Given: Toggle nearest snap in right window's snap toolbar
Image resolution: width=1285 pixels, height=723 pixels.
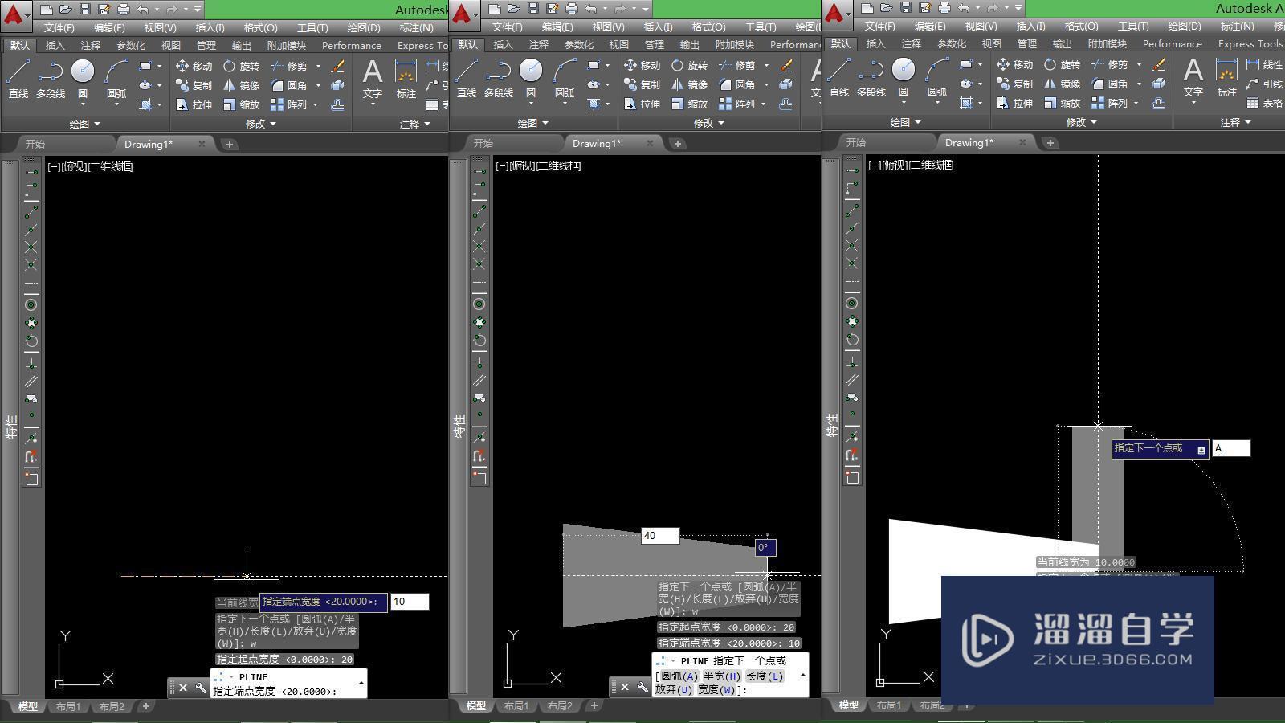Looking at the screenshot, I should (x=852, y=437).
